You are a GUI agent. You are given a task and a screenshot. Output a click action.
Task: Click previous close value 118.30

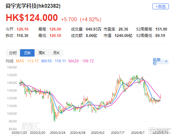click(x=22, y=36)
